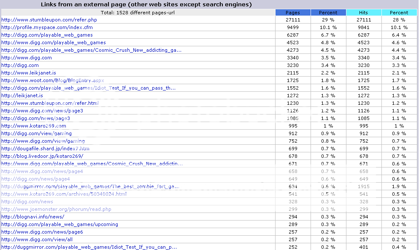Viewport: 419px width, 250px height.
Task: Open the profile.myspace.com/index.cfm link
Action: coord(47,27)
